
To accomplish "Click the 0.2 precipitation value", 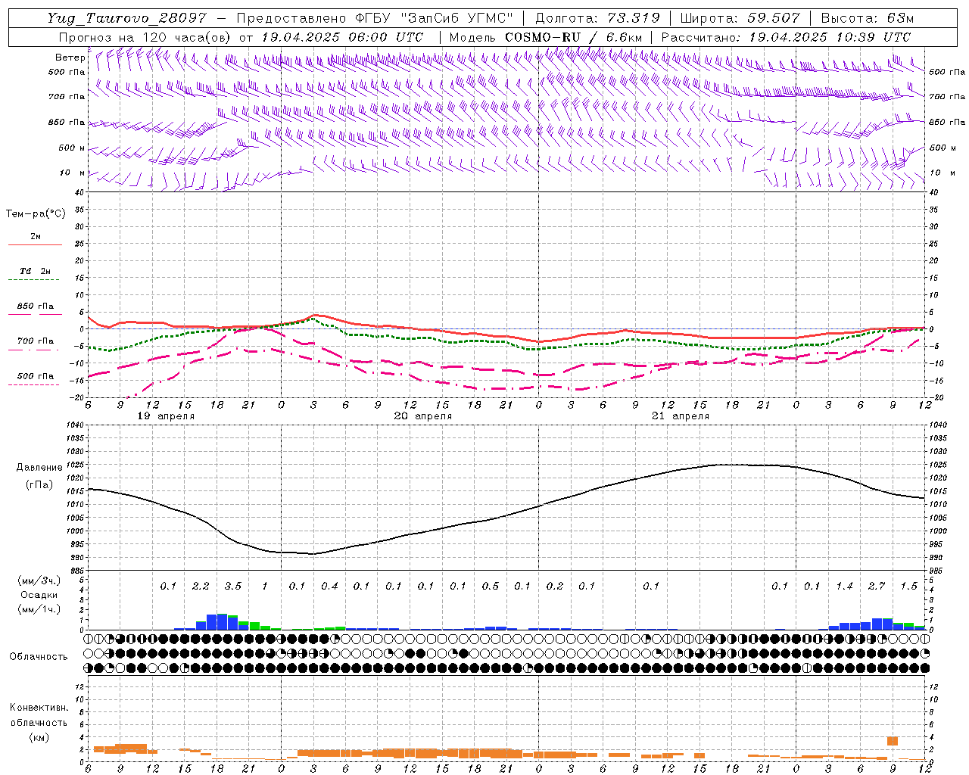I will click(x=555, y=586).
